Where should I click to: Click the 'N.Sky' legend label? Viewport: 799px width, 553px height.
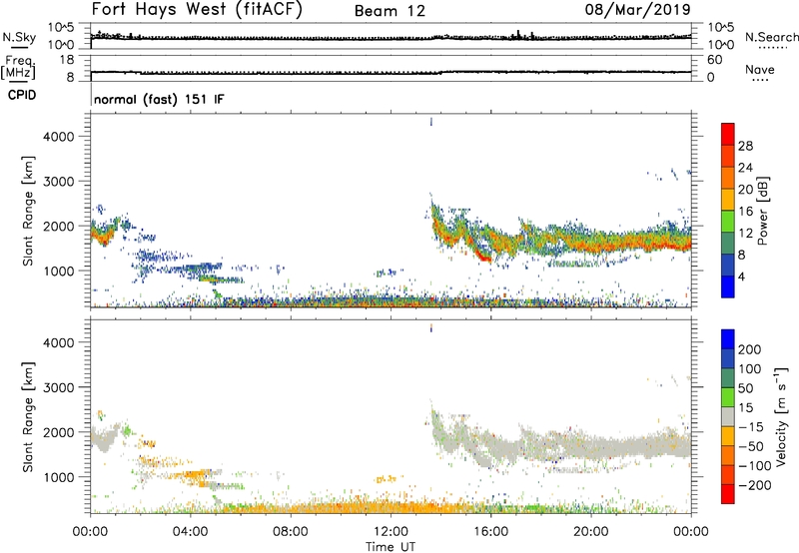(x=19, y=37)
